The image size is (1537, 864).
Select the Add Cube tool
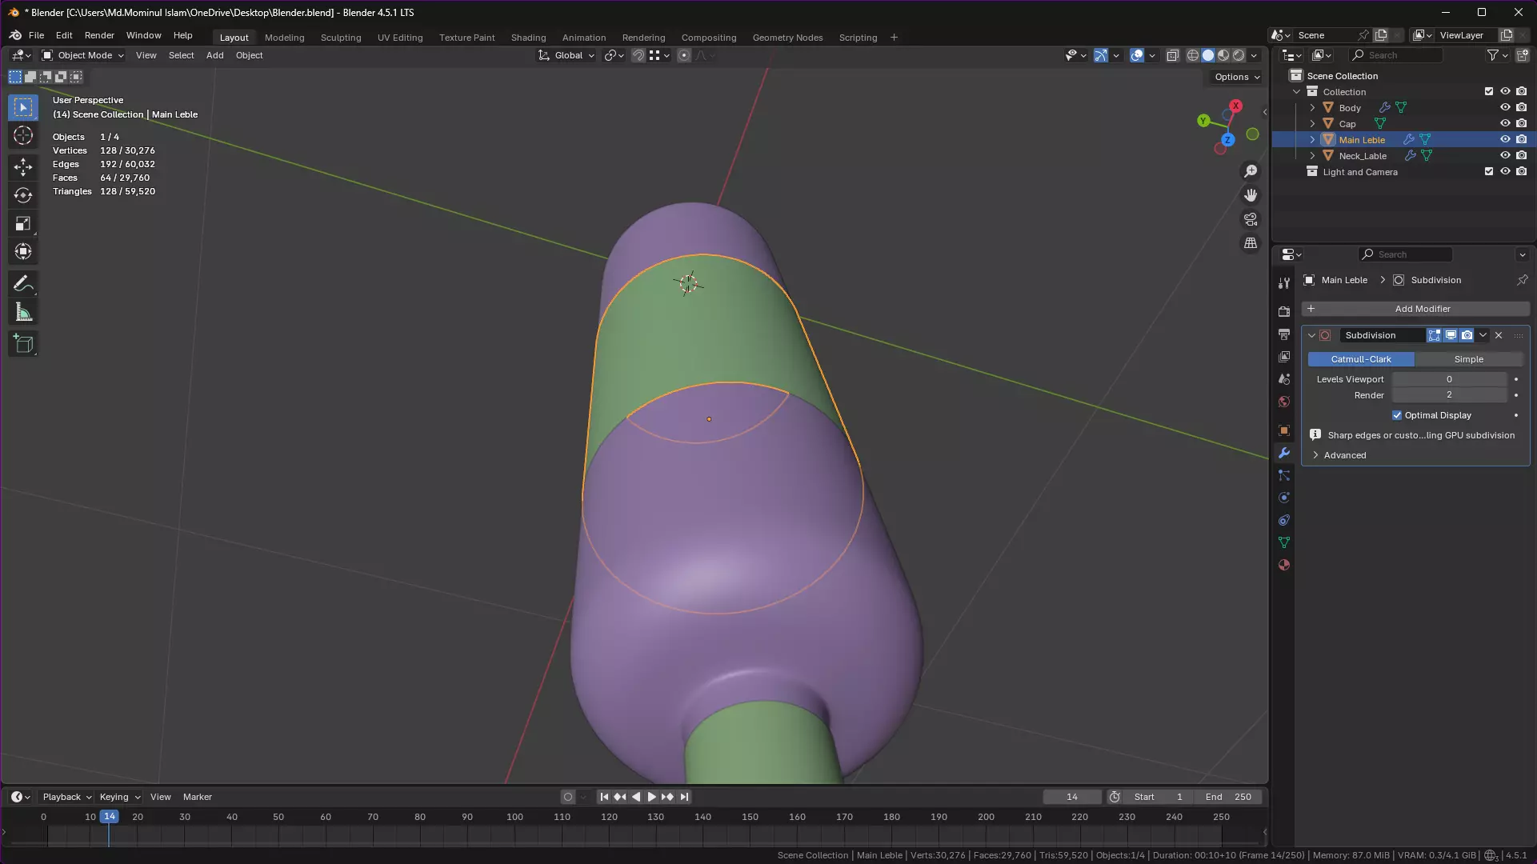tap(23, 345)
